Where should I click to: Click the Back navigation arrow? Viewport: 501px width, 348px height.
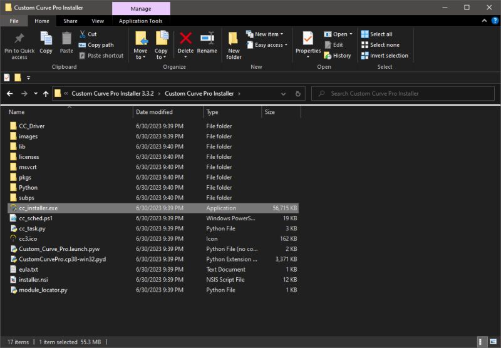click(x=10, y=93)
